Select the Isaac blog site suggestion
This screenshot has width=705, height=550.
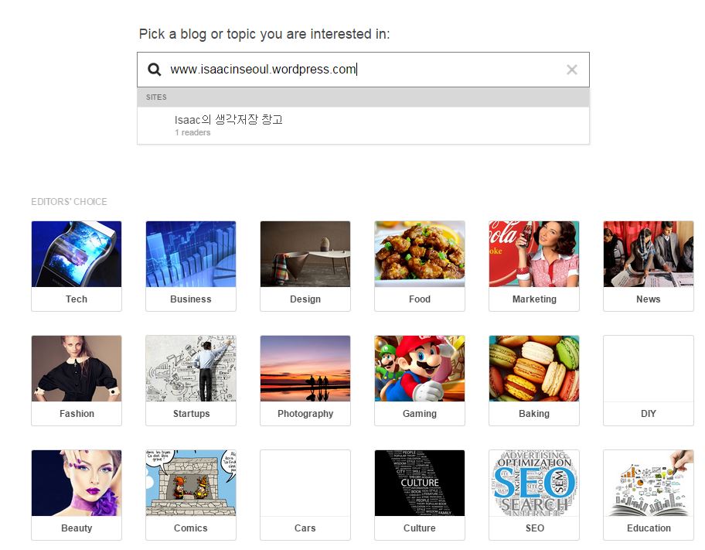(x=229, y=125)
